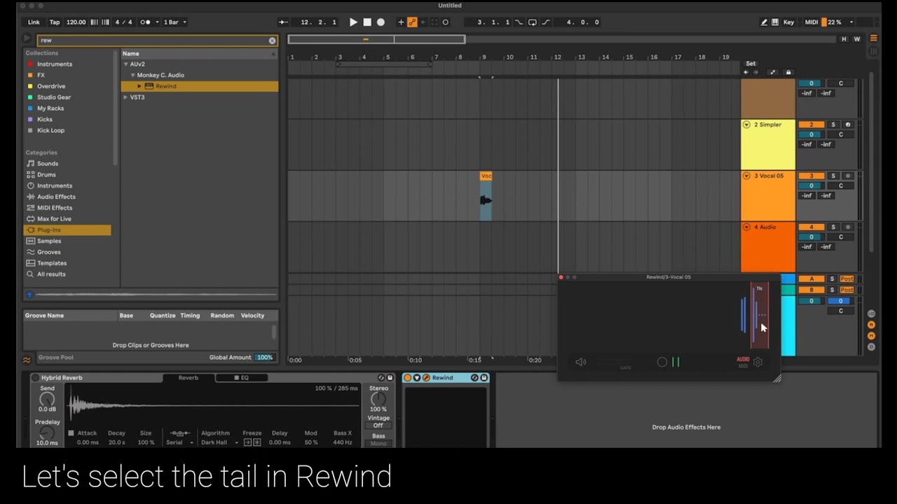Unfold the 4 Audio track
Screen dimensions: 897x504
click(x=746, y=227)
